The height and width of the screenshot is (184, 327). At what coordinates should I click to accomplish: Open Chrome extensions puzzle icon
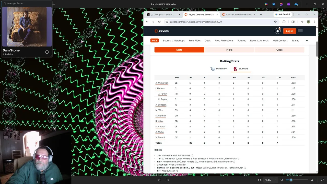click(284, 22)
